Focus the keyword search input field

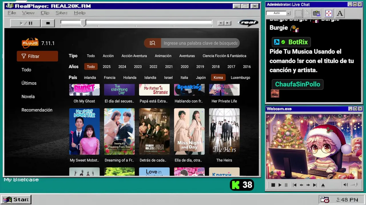[200, 43]
